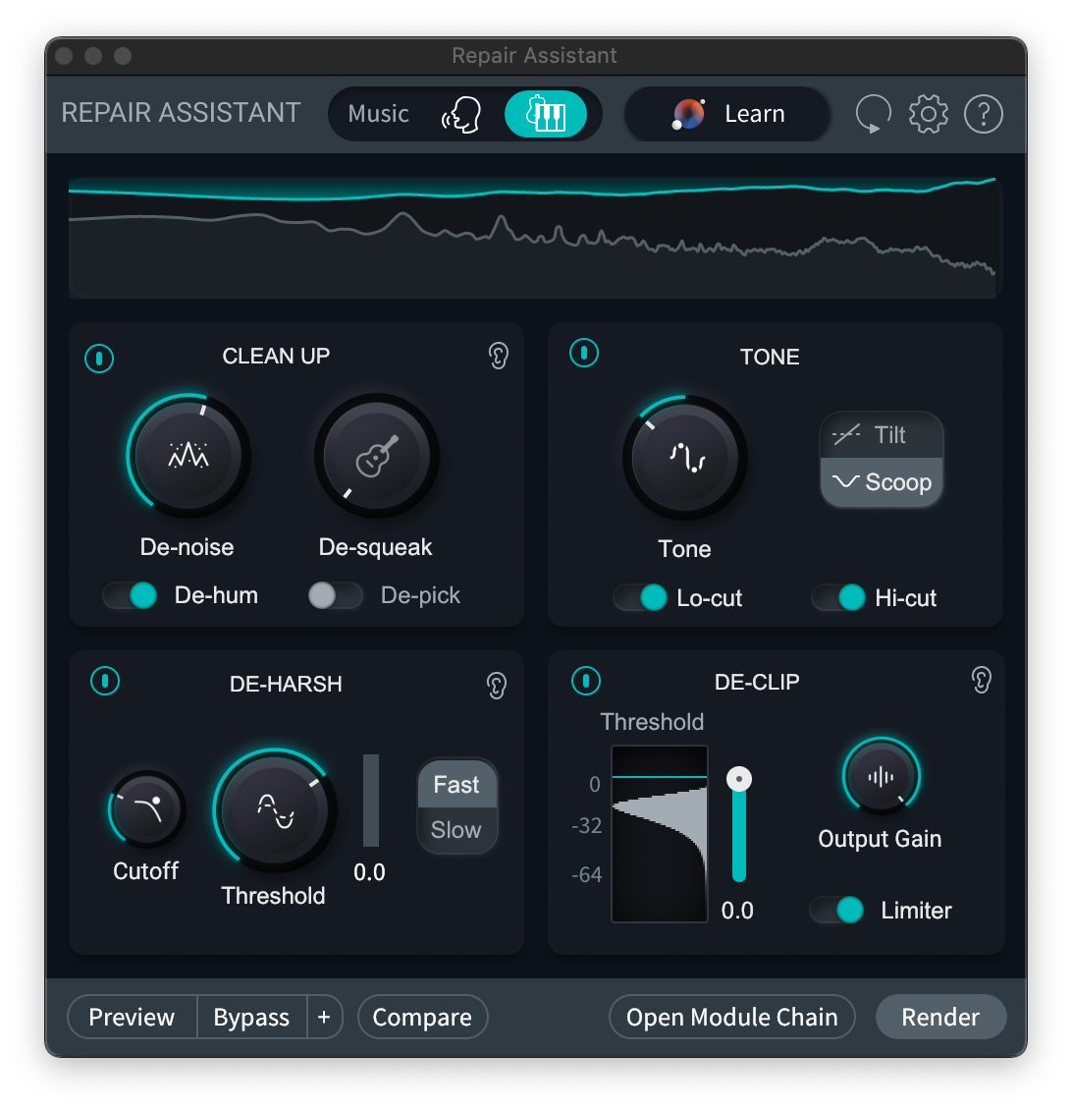Open the settings gear icon
1072x1110 pixels.
(x=928, y=114)
